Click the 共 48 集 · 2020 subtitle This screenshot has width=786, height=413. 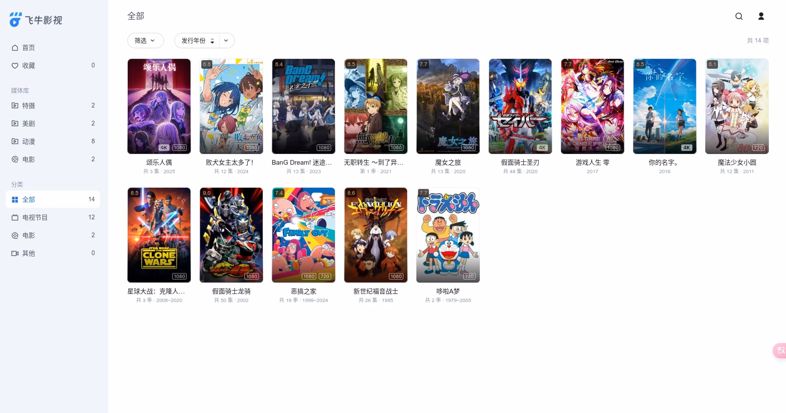click(520, 172)
